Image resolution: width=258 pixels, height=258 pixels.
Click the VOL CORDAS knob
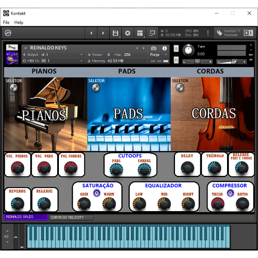click(71, 168)
